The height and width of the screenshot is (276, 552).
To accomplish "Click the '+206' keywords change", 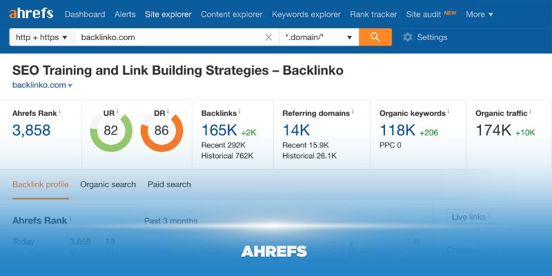I will (428, 132).
